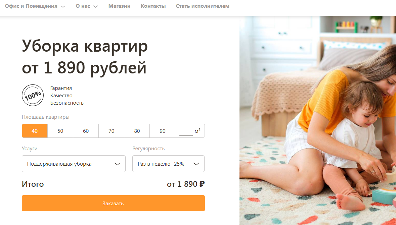This screenshot has height=225, width=396.
Task: Click the Уборка квартир heading
Action: pos(85,46)
